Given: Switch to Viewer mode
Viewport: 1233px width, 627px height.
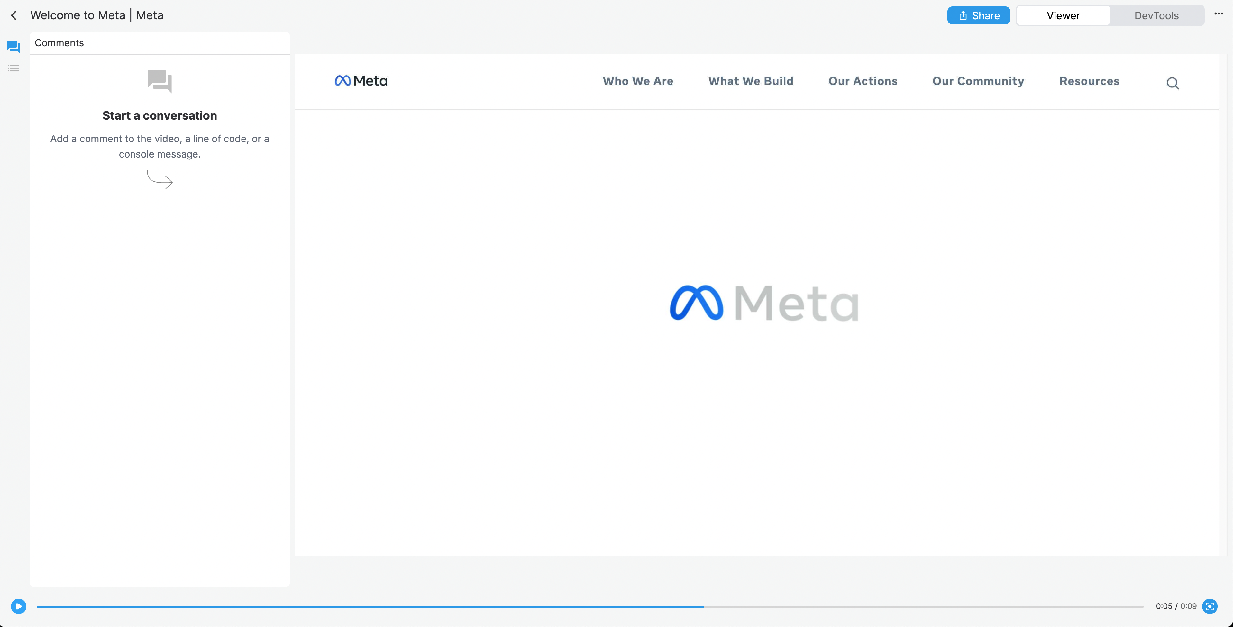Looking at the screenshot, I should (1063, 15).
